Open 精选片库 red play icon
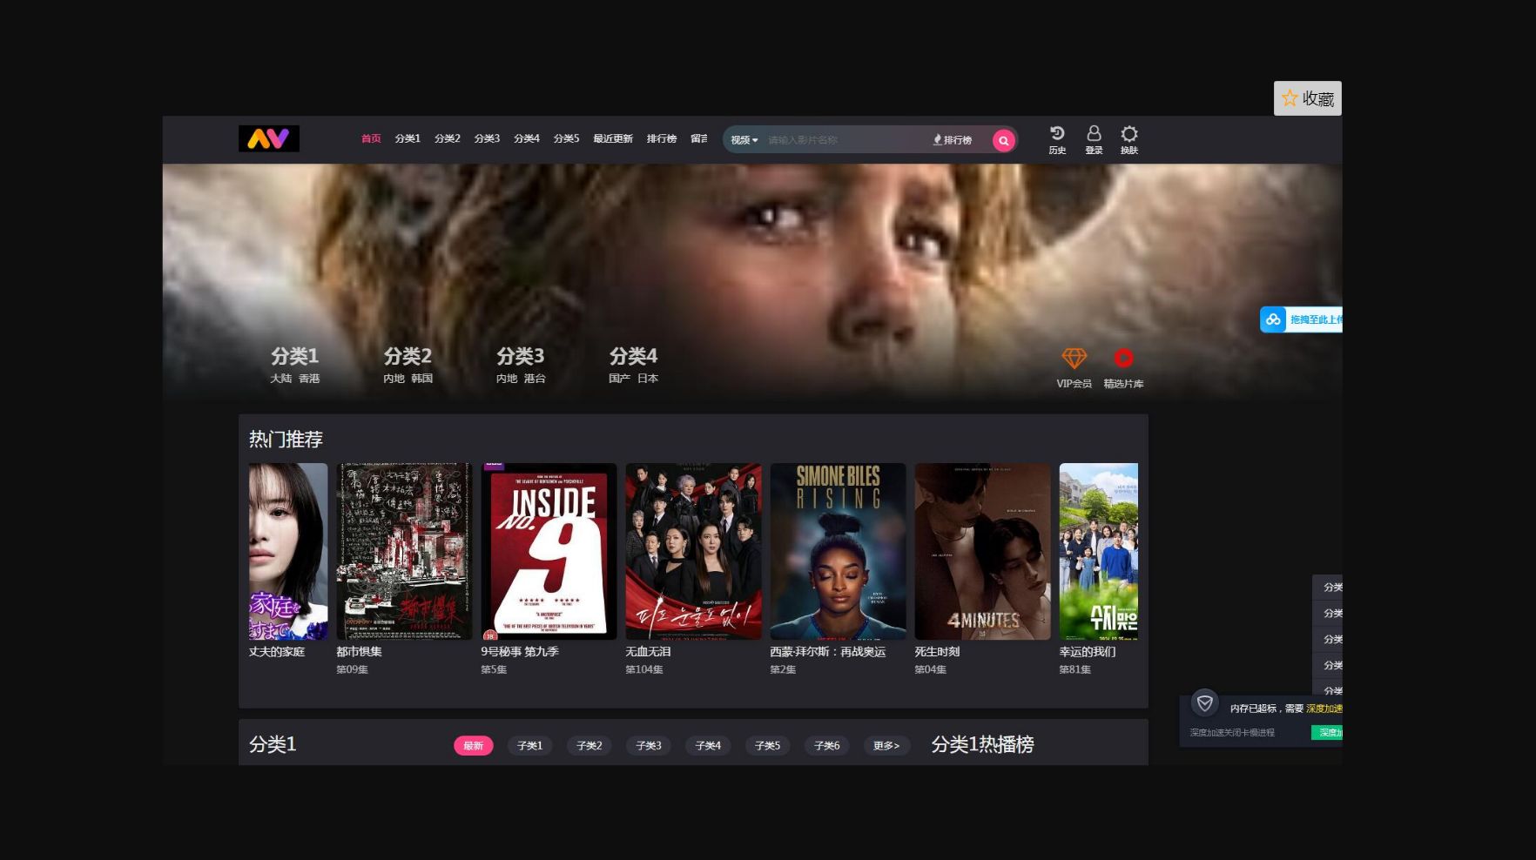This screenshot has height=860, width=1536. pyautogui.click(x=1123, y=359)
